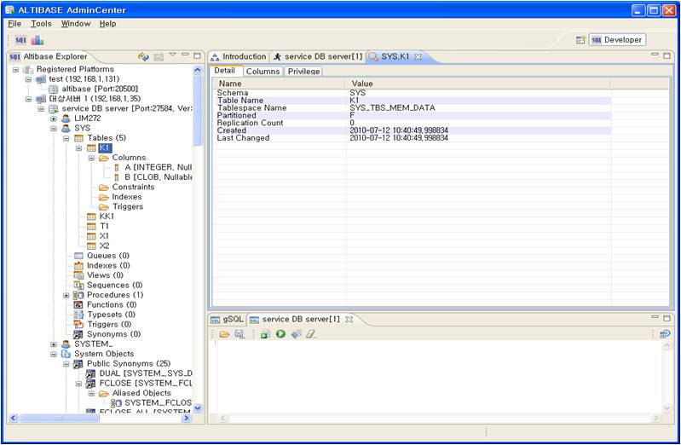Maximize the gSQL bottom panel
This screenshot has width=681, height=445.
pos(667,318)
